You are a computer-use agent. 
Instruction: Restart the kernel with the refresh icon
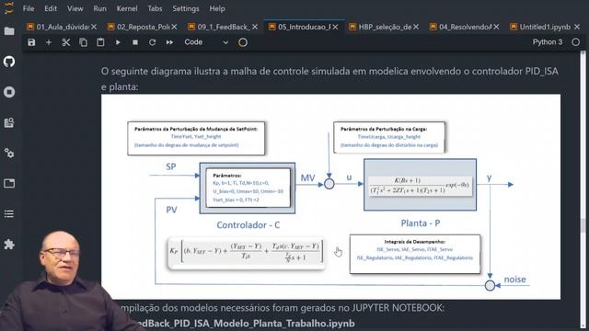(152, 42)
